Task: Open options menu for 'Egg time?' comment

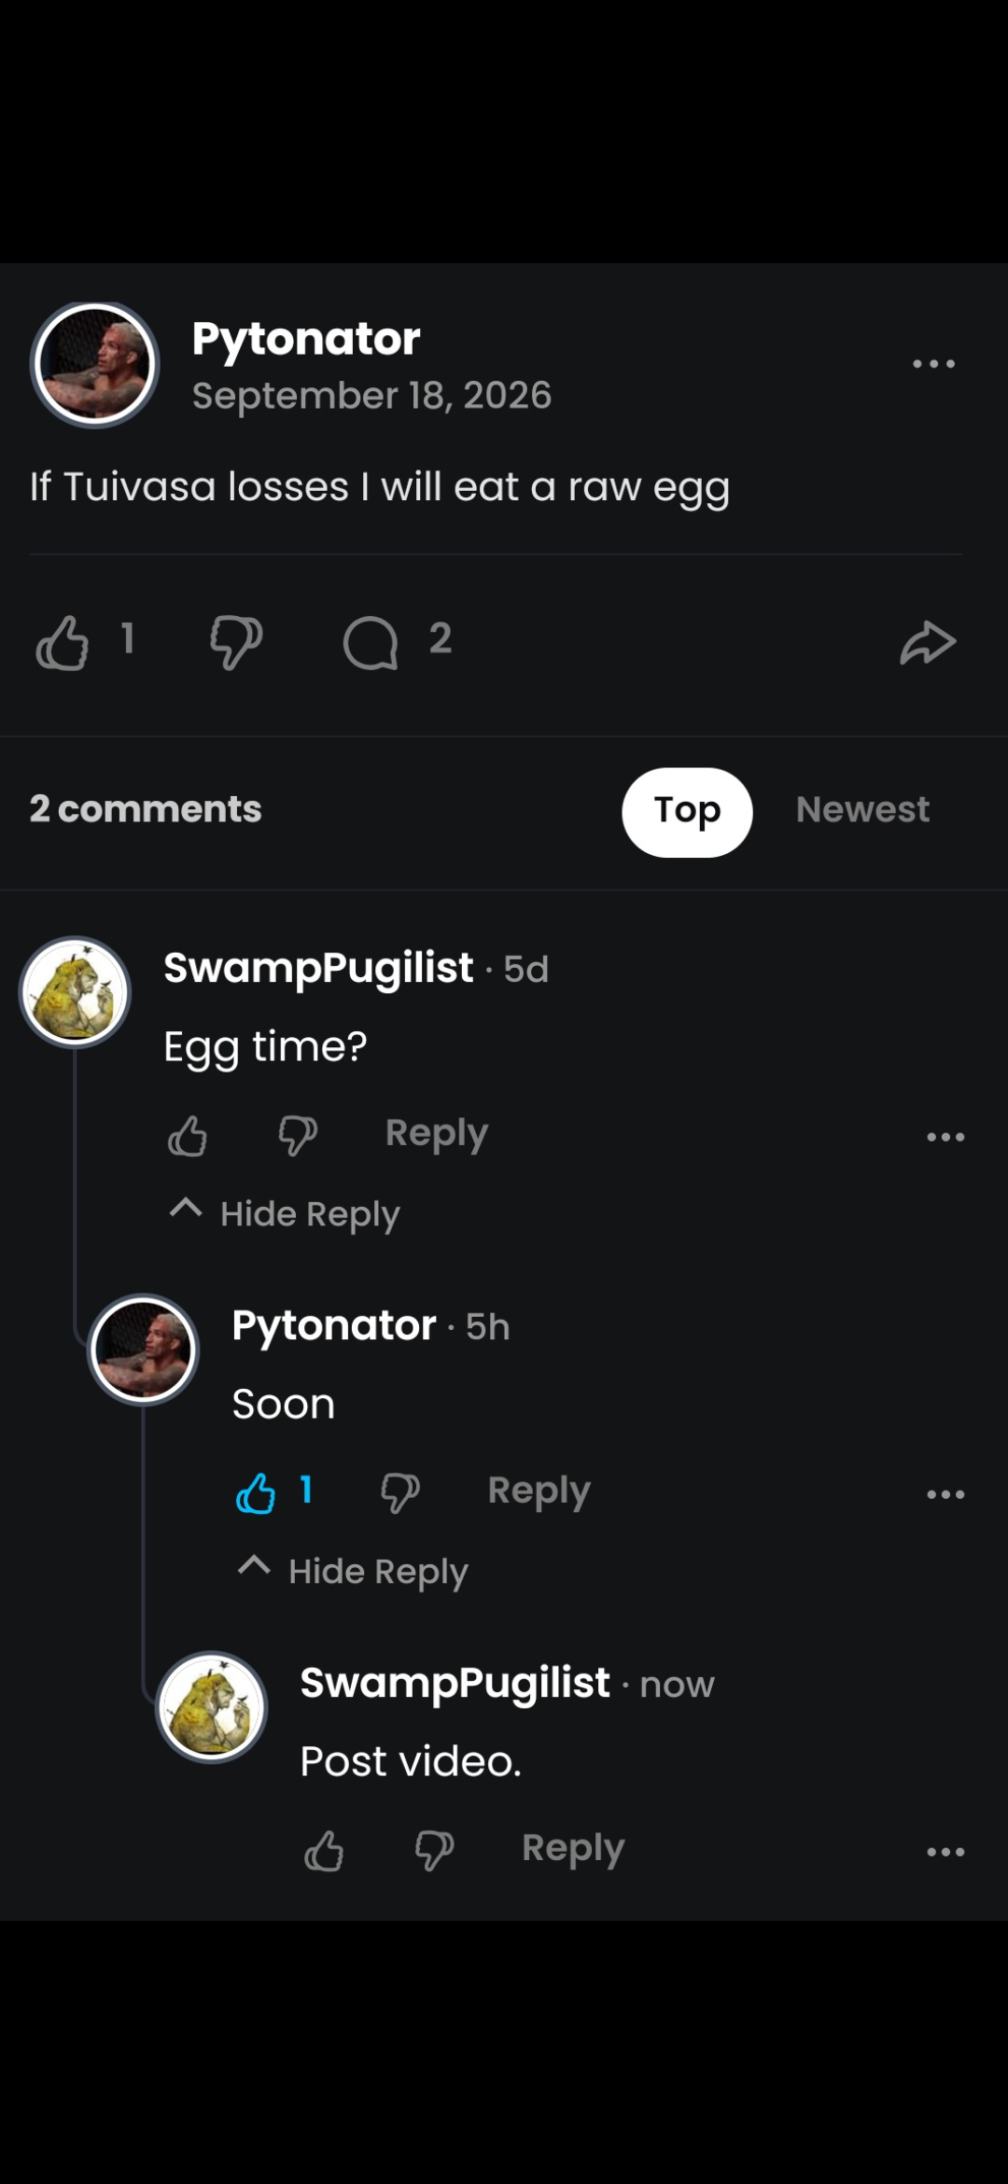Action: click(x=945, y=1137)
